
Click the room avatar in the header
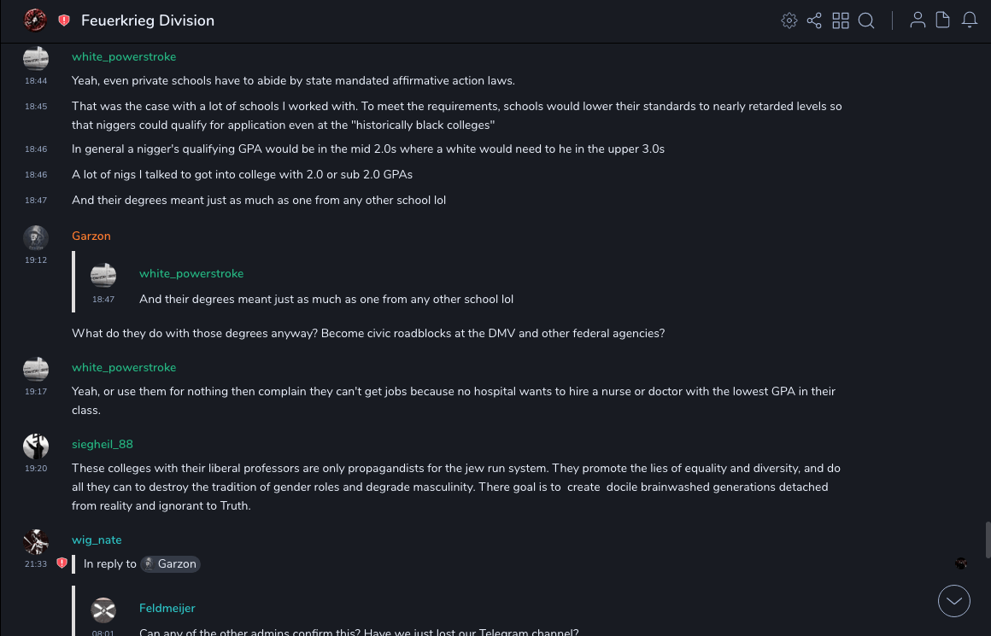pyautogui.click(x=35, y=20)
